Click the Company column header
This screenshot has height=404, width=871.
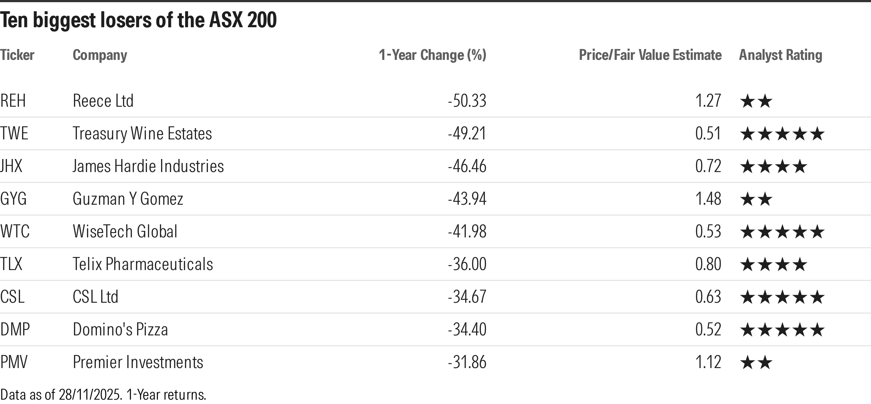(100, 55)
